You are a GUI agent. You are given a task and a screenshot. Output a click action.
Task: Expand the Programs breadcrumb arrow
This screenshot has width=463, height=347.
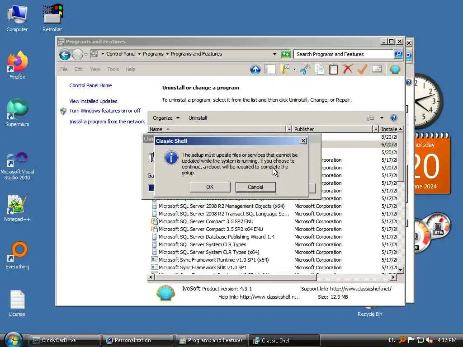pyautogui.click(x=167, y=54)
